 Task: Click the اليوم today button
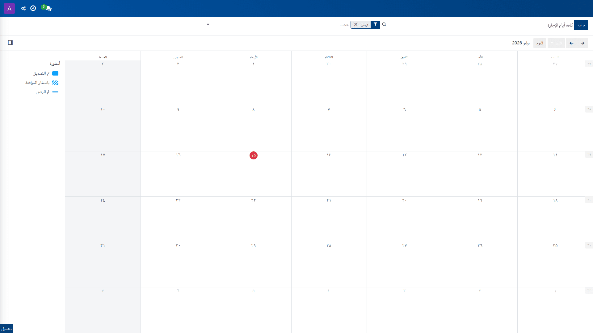point(540,43)
